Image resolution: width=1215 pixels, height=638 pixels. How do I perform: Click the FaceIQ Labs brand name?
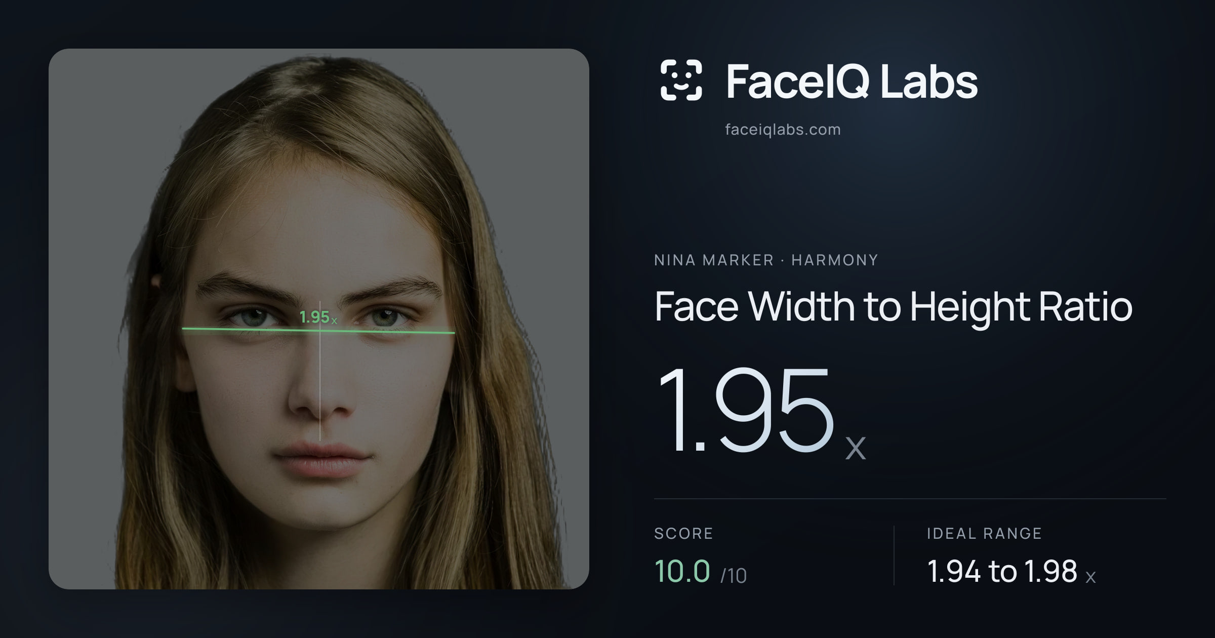[852, 81]
